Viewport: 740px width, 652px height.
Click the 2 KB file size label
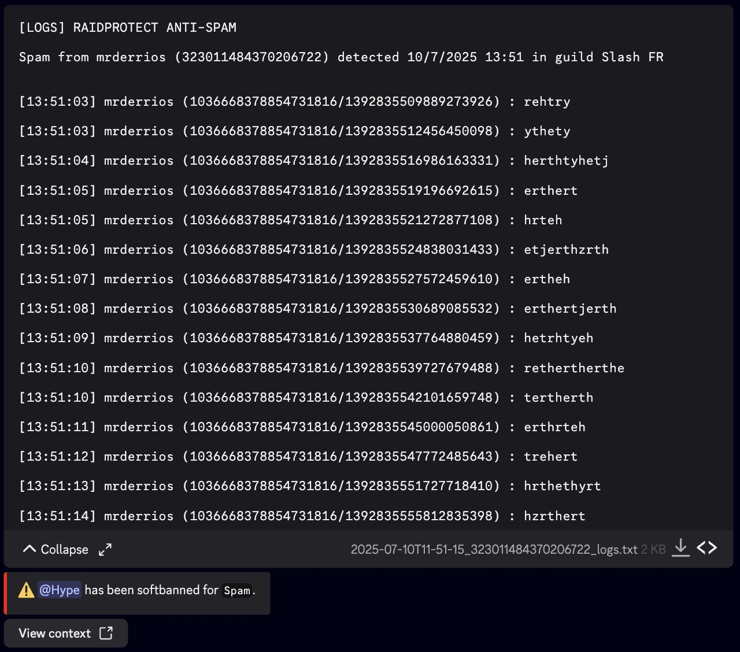pos(653,550)
